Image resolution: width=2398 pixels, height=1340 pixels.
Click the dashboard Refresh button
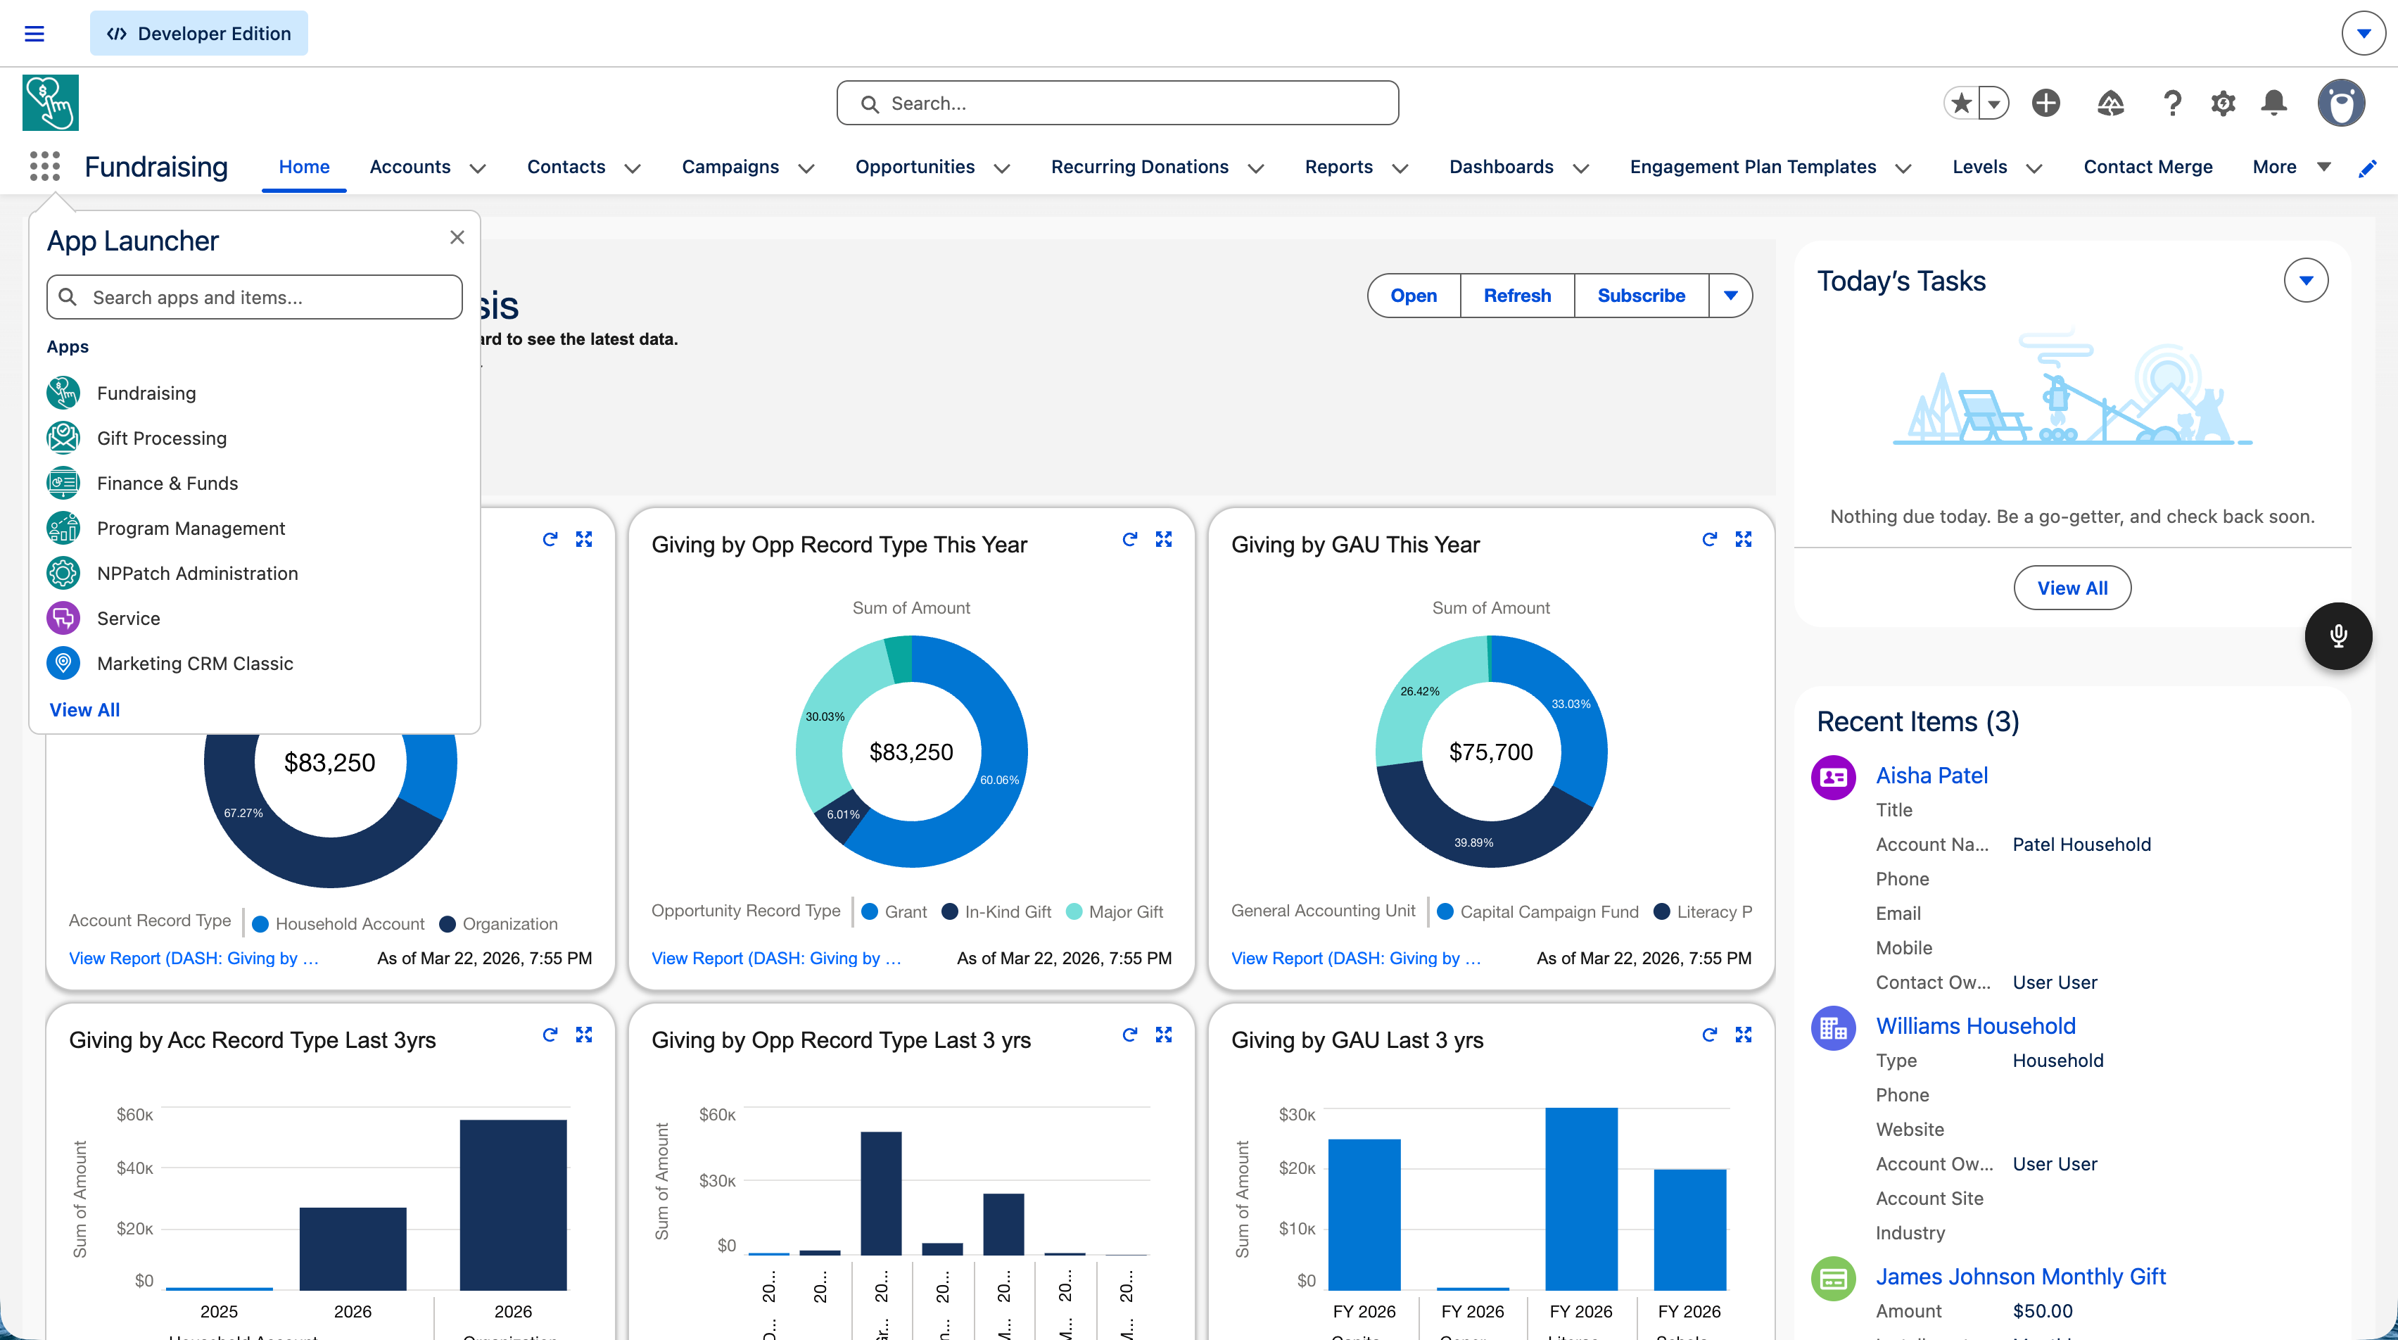click(x=1516, y=295)
